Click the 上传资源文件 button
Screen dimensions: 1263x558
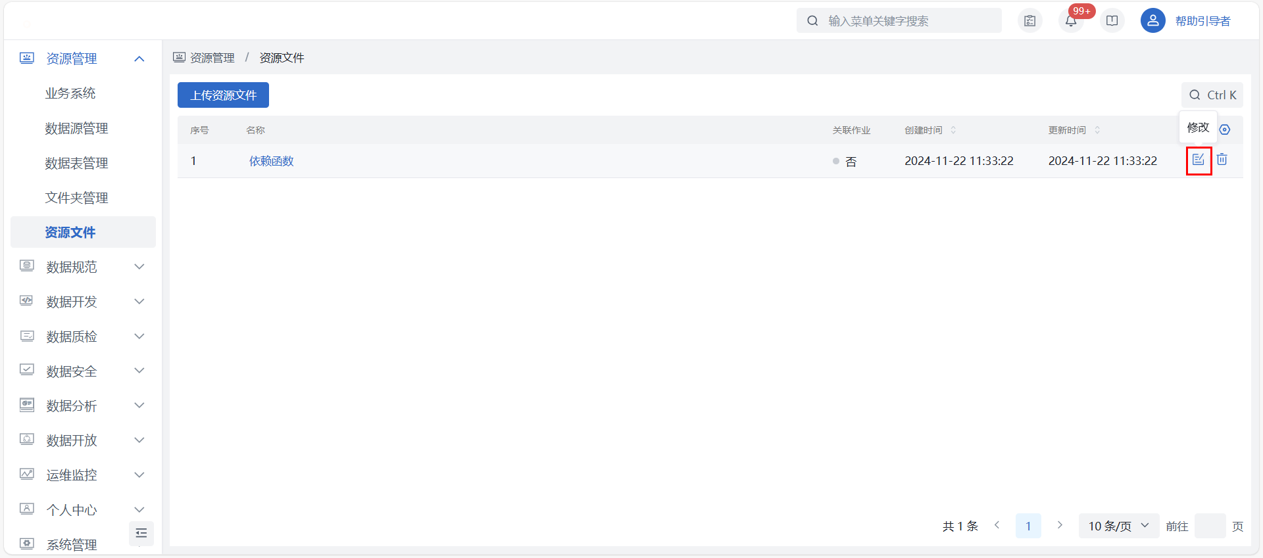(223, 95)
